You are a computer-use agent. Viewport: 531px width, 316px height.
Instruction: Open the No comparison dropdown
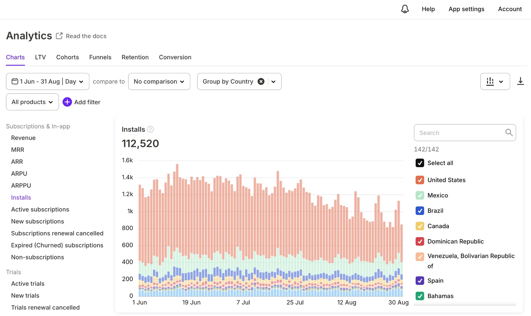(159, 82)
